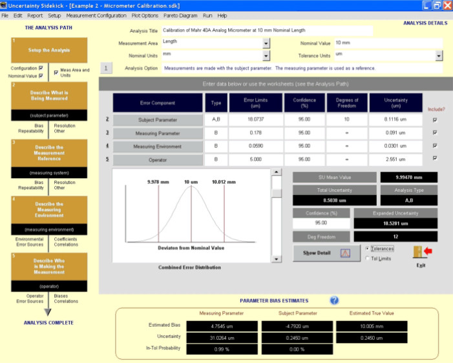The image size is (453, 363).
Task: Click the Operator error limits 5.000
Action: [x=256, y=160]
